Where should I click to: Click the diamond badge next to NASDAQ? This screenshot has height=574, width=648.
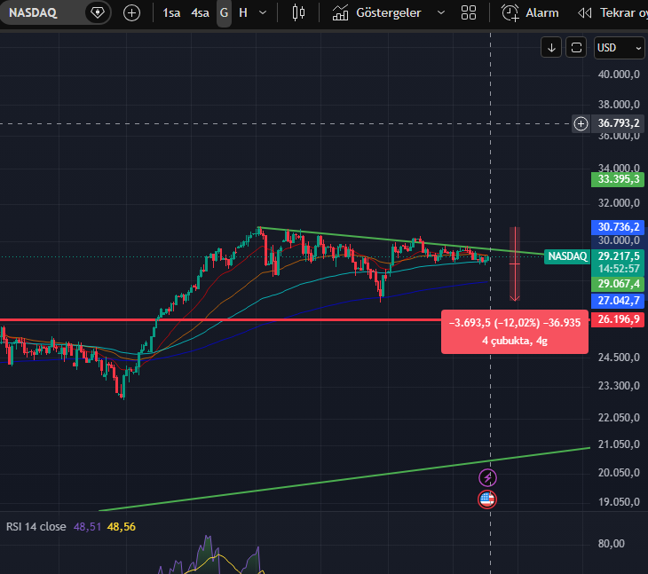98,12
